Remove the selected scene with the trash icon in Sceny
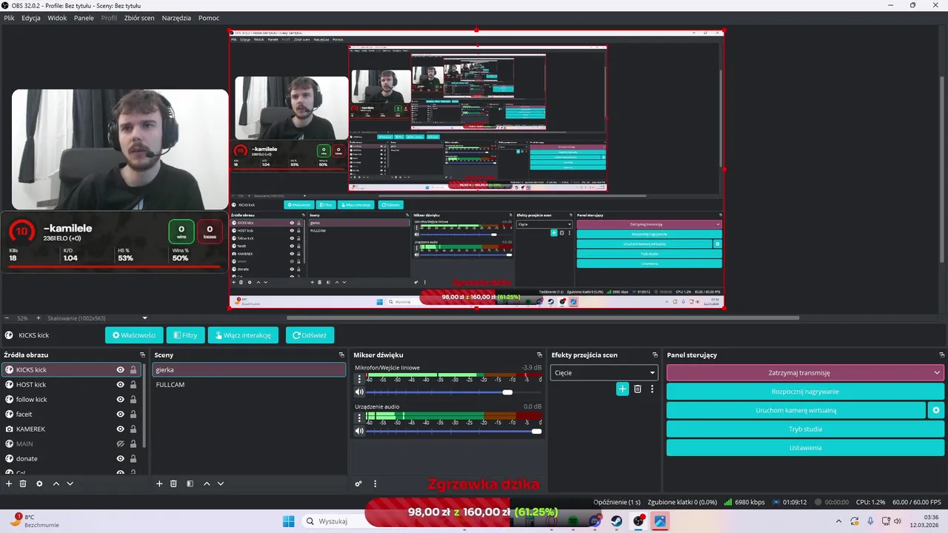948x533 pixels. [x=173, y=483]
